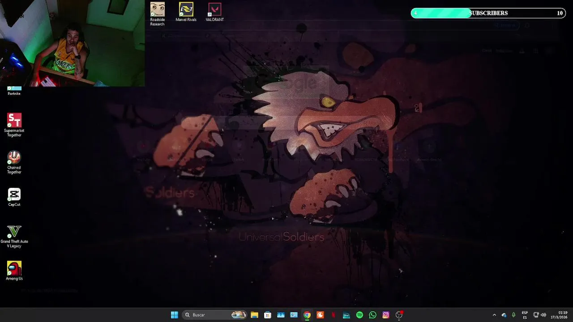Open the Windows Start menu
Image resolution: width=573 pixels, height=322 pixels.
(174, 315)
